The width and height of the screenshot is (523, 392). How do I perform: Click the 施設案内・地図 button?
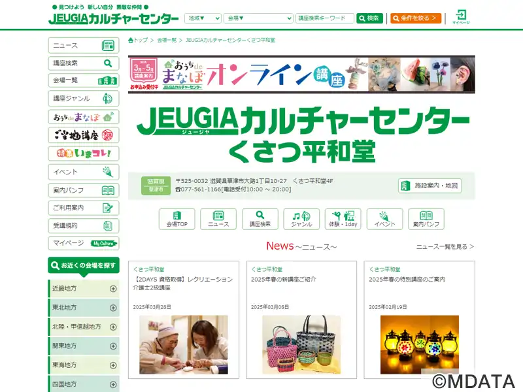tap(430, 186)
